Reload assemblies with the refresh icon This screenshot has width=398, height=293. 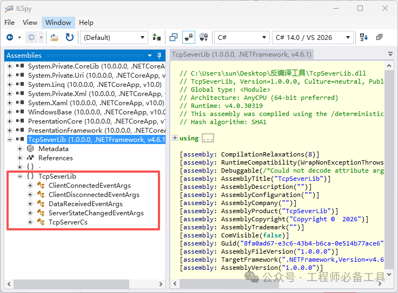[70, 37]
